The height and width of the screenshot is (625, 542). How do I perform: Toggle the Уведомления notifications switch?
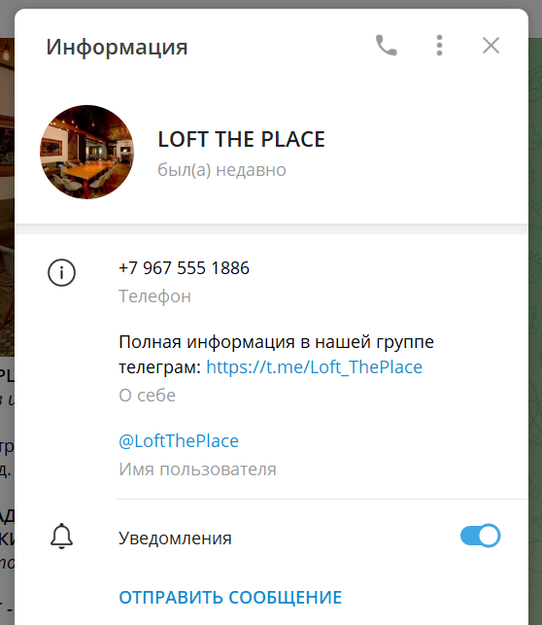[480, 536]
